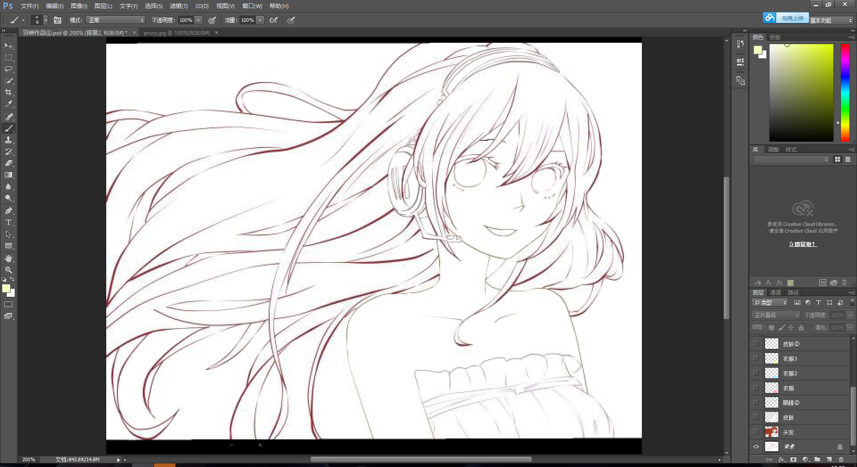Select the Spot Healing Brush tool
Image resolution: width=857 pixels, height=467 pixels.
point(8,117)
